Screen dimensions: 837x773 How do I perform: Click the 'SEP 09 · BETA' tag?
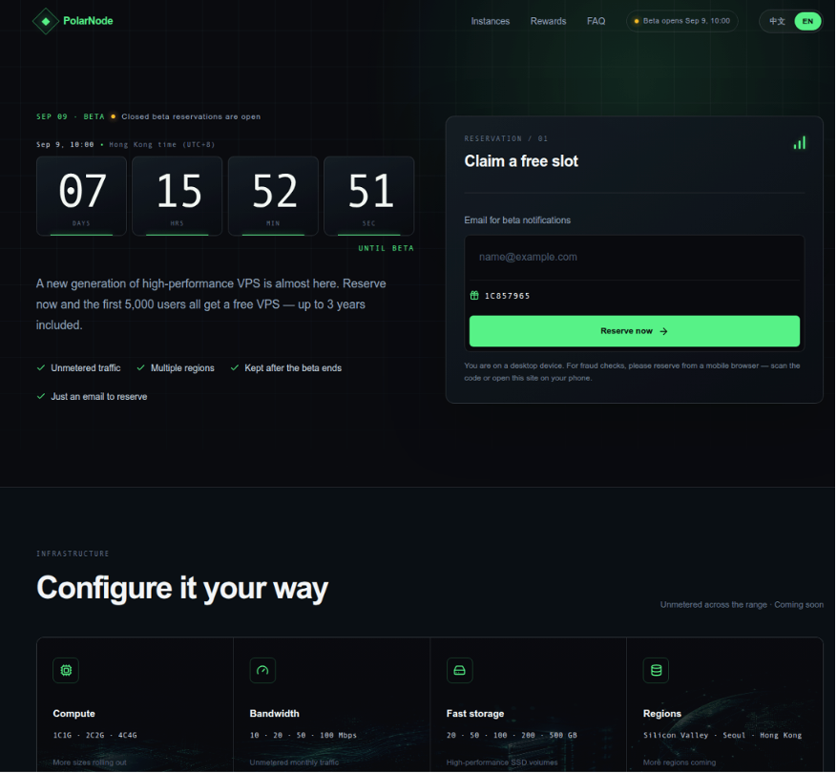click(71, 116)
